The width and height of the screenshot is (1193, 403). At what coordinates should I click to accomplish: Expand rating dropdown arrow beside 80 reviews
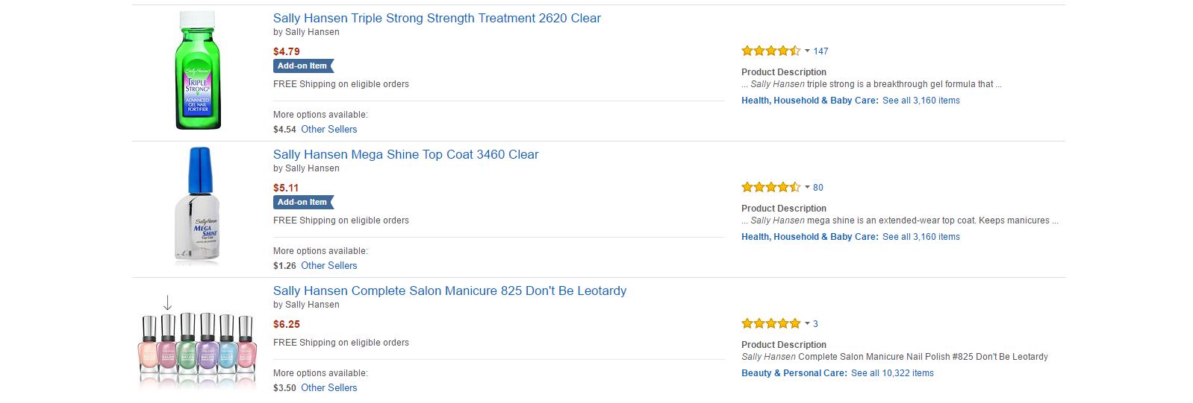pyautogui.click(x=807, y=188)
